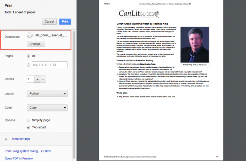Uncheck the Two-sided checkbox
The width and height of the screenshot is (246, 161).
click(29, 127)
